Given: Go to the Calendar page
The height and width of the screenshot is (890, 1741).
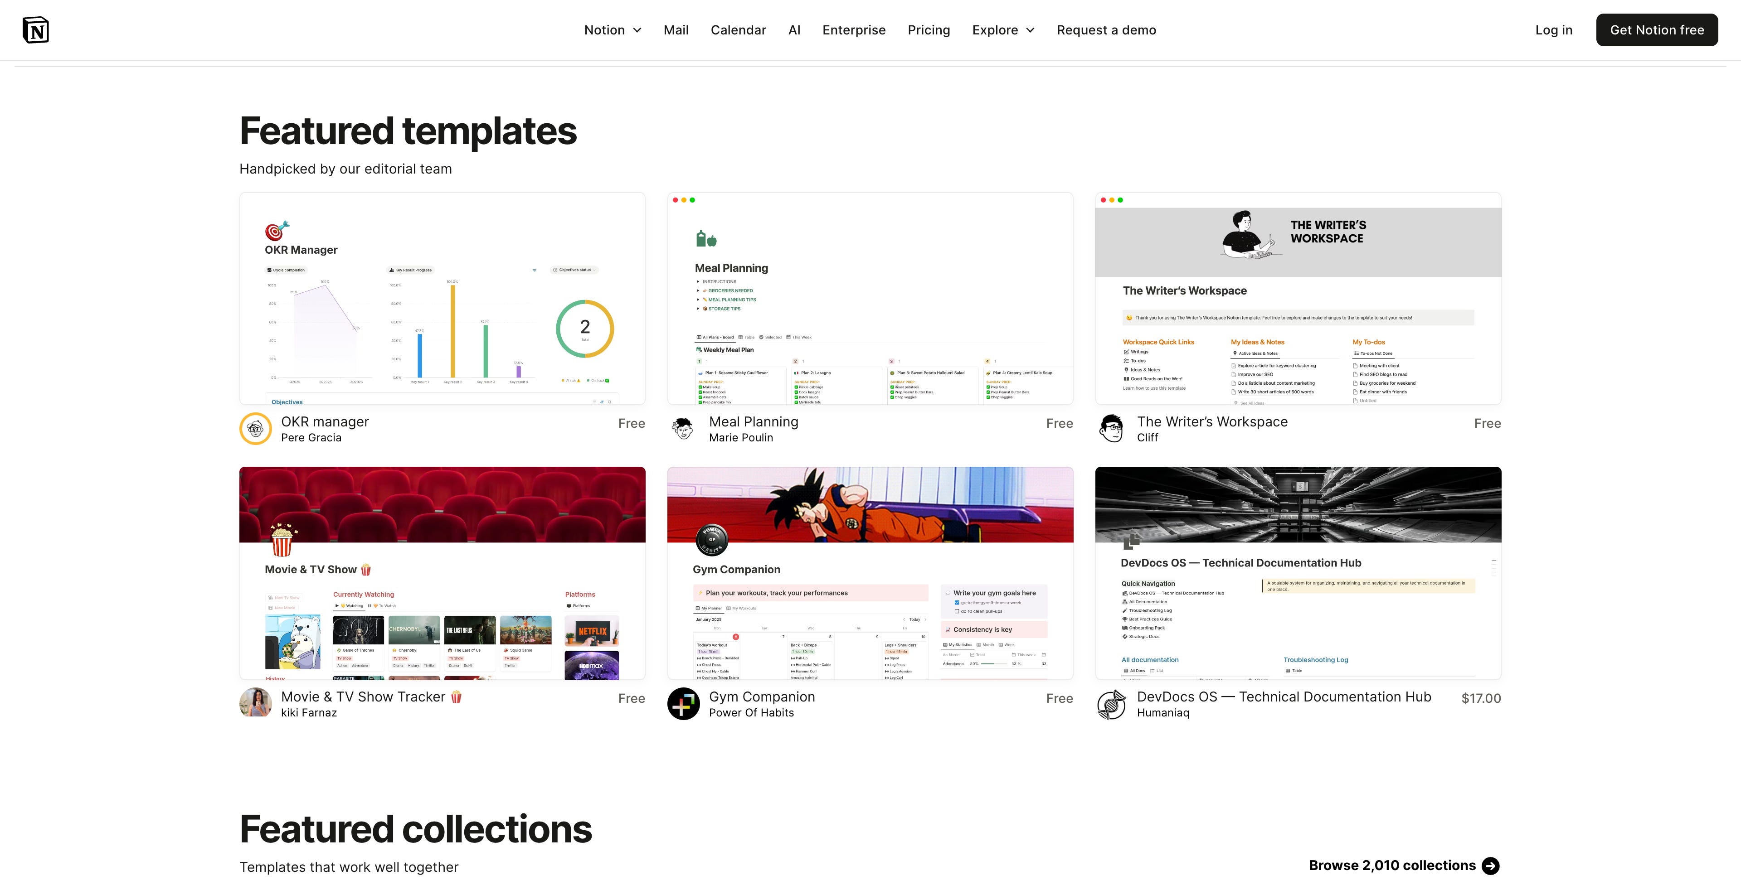Looking at the screenshot, I should (x=738, y=30).
